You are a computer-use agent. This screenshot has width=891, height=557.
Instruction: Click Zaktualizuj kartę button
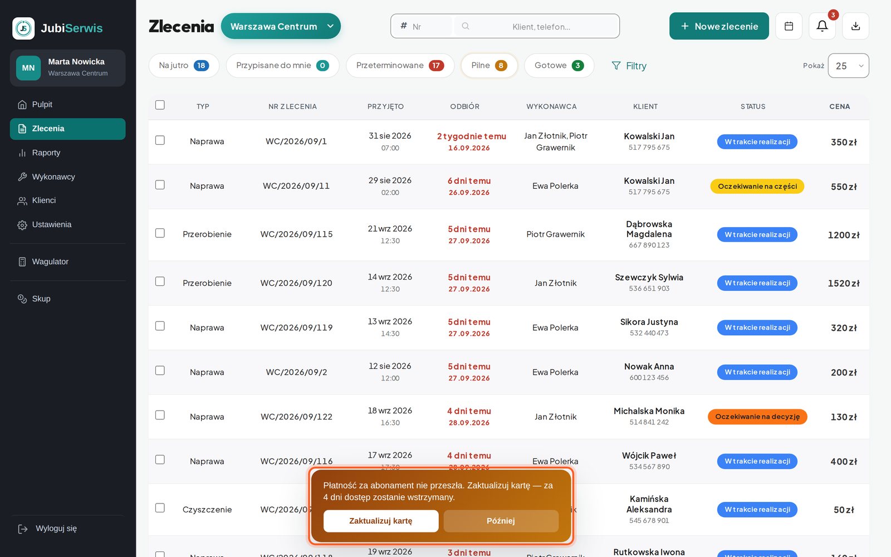[x=381, y=521]
